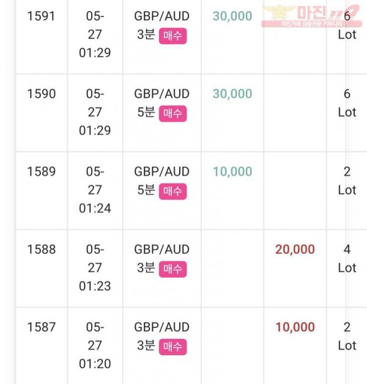
Task: Open order number 1587
Action: 41,327
